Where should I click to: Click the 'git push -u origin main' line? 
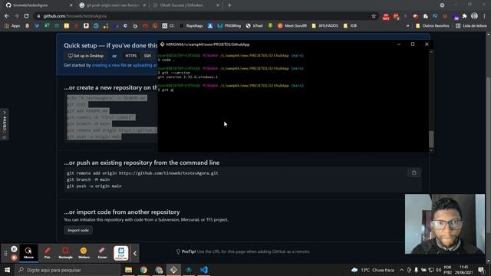[x=94, y=186]
